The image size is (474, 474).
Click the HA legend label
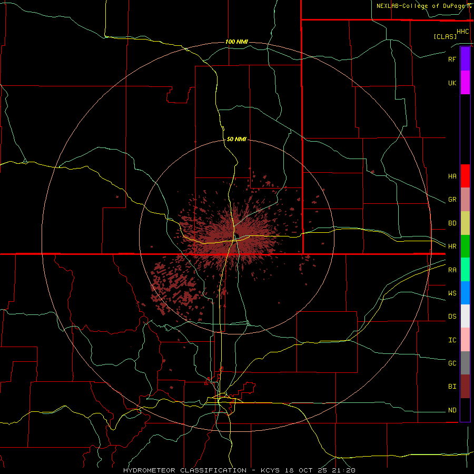pyautogui.click(x=452, y=176)
